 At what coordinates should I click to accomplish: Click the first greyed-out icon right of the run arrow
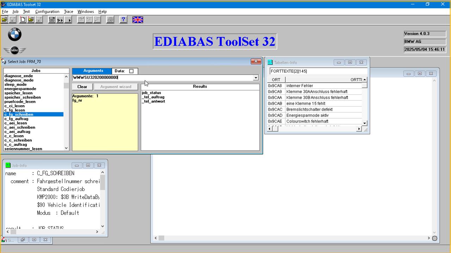pos(81,20)
